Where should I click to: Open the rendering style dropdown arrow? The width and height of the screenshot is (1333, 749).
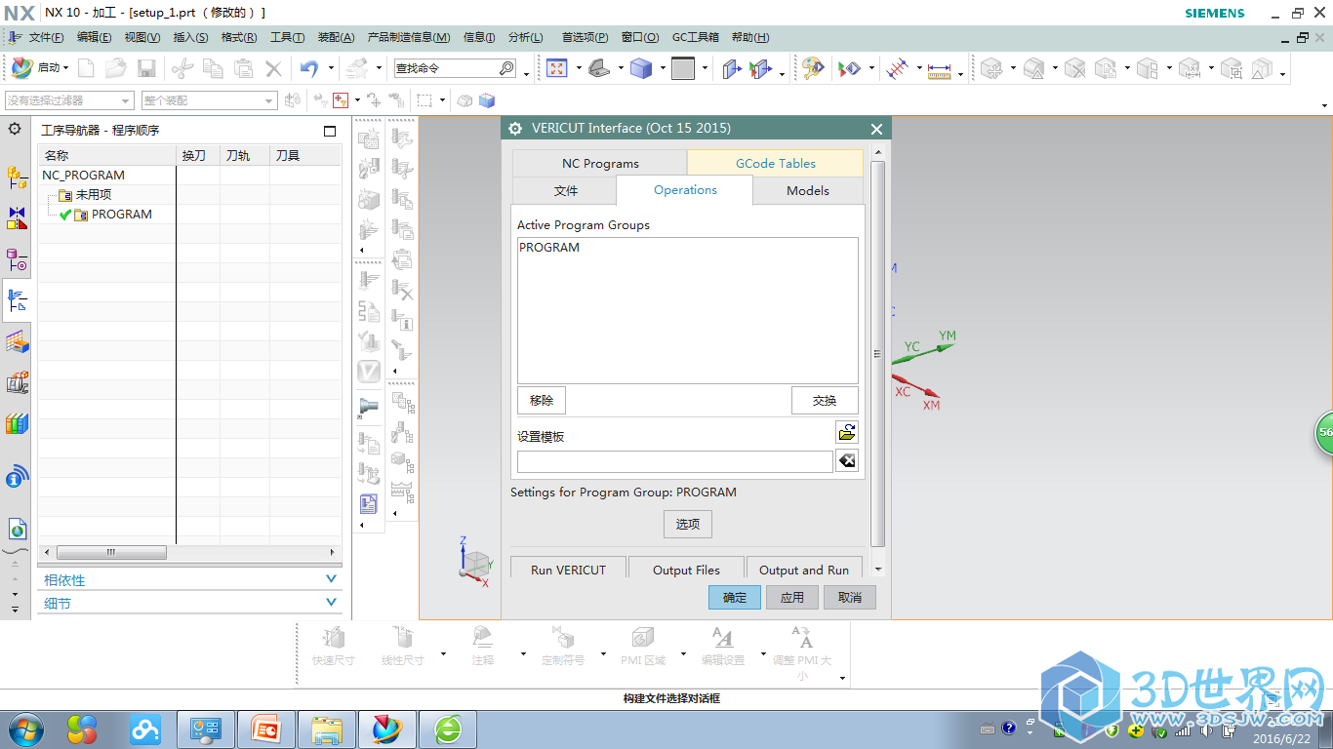tap(662, 69)
